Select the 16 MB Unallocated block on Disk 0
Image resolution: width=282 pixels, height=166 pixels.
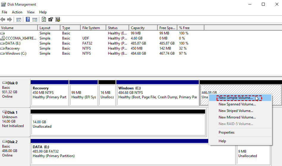click(x=107, y=93)
